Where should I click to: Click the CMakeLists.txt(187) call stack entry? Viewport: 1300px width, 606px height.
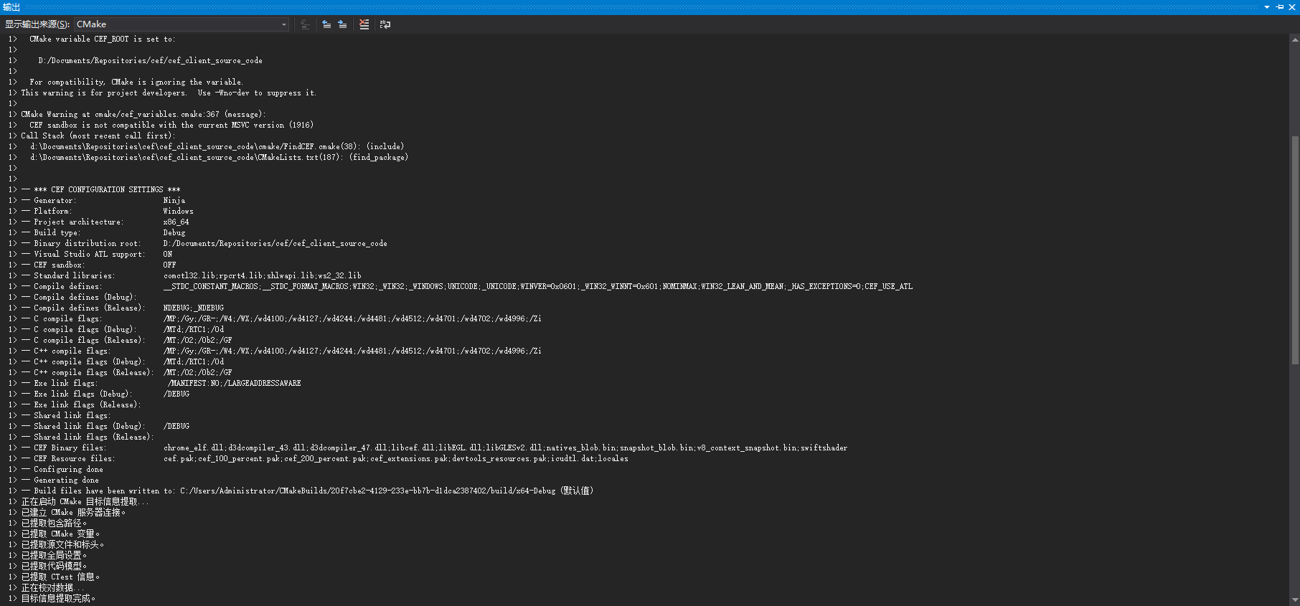pyautogui.click(x=220, y=158)
